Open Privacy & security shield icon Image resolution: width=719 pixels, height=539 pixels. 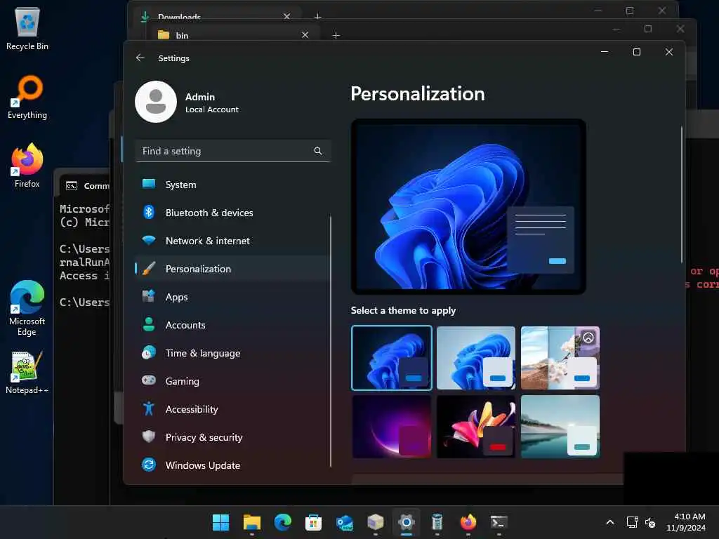tap(149, 437)
